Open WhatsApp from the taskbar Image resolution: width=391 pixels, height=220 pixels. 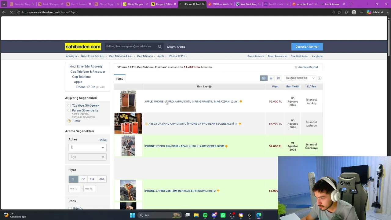(223, 215)
